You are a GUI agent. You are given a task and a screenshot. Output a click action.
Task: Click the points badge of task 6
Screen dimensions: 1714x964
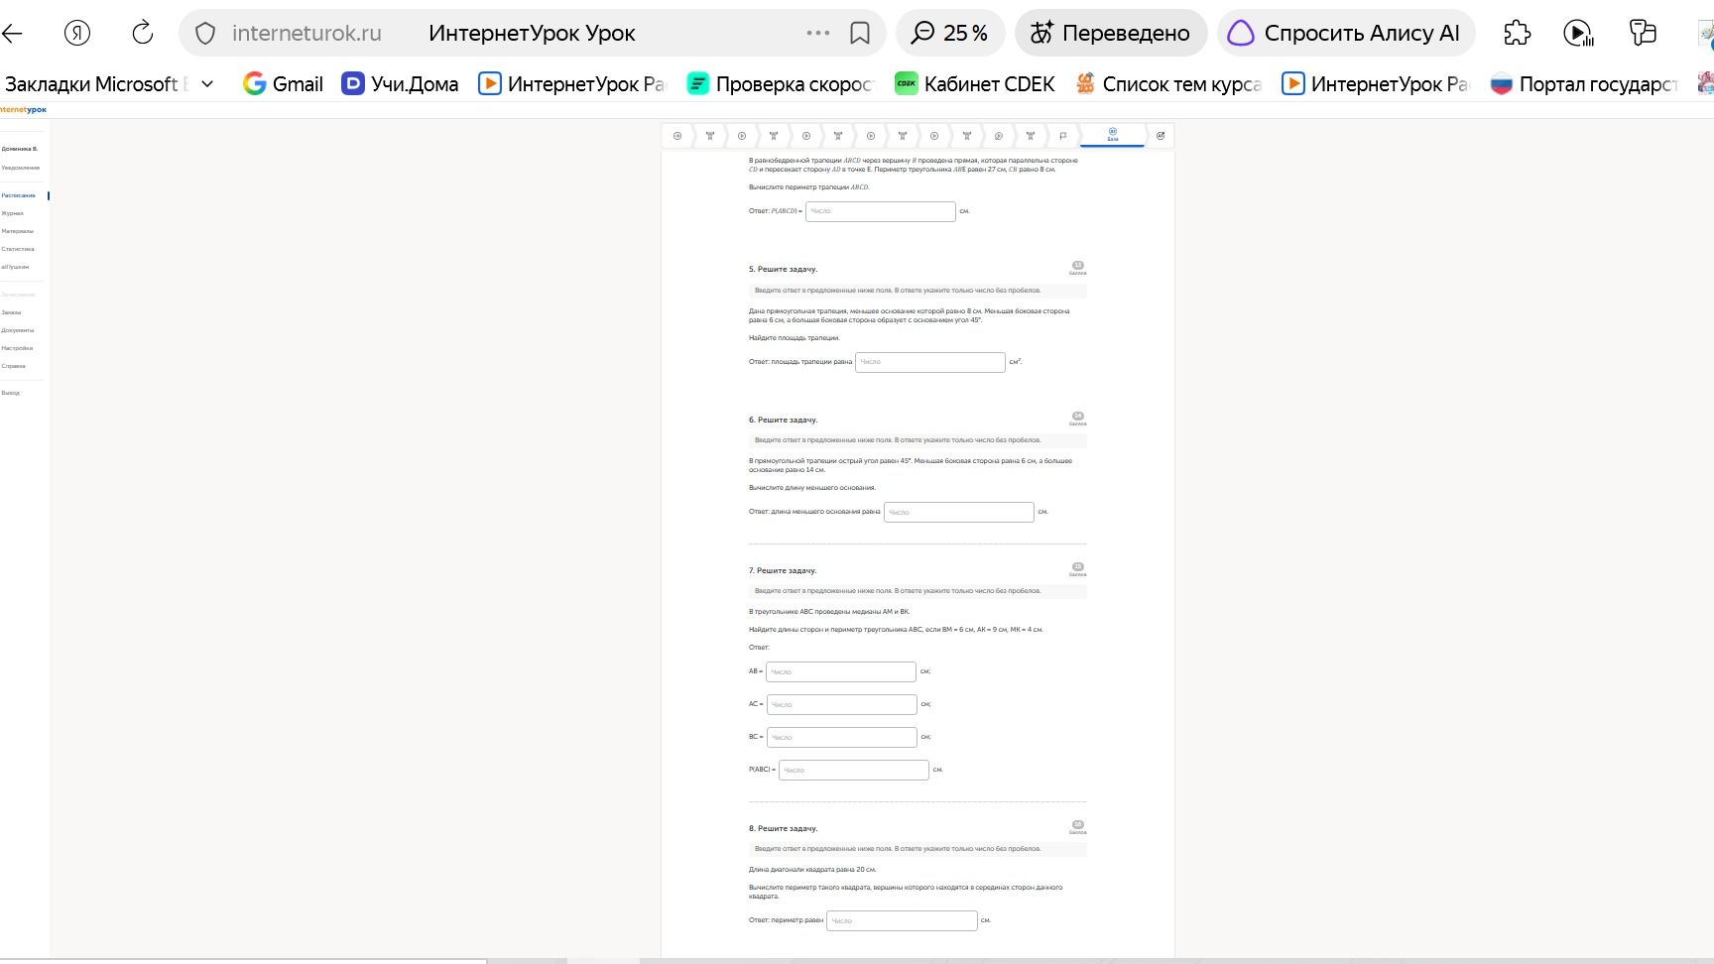point(1078,419)
